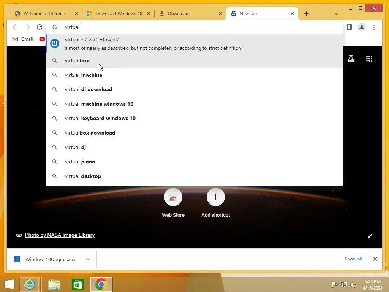Choose the 'virtual machine windows 10' suggestion

click(195, 104)
